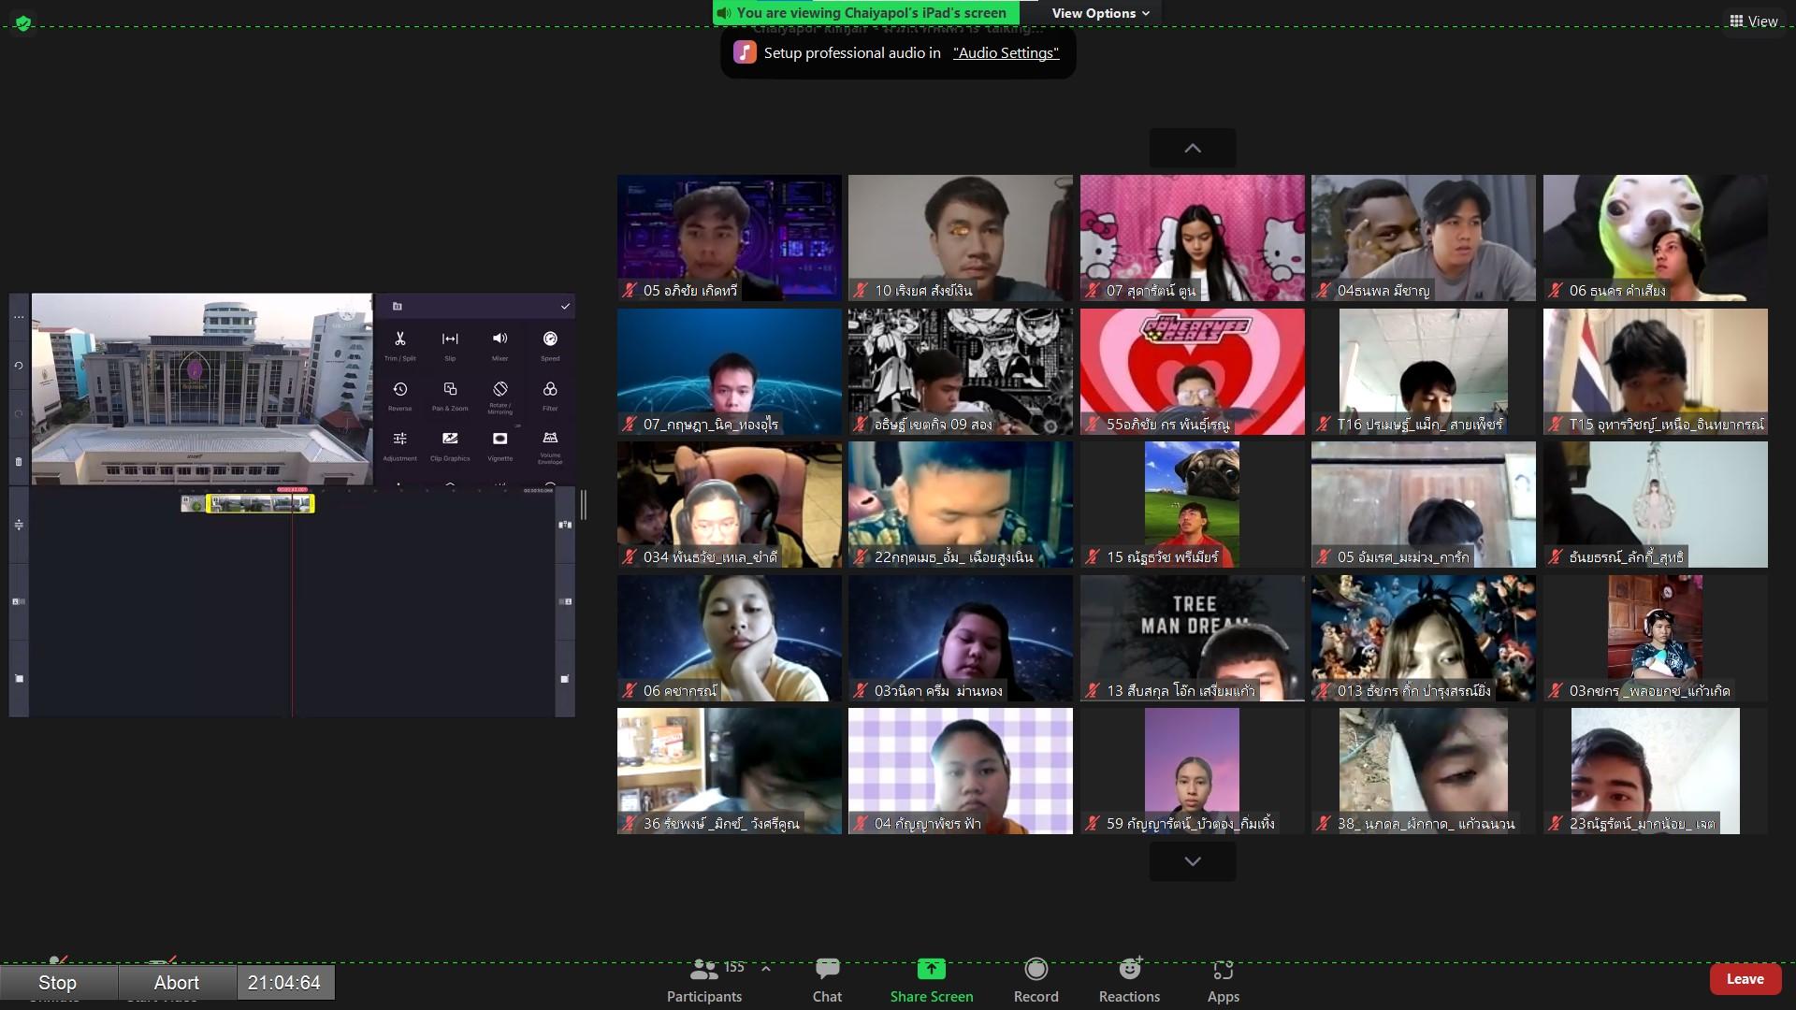The image size is (1796, 1010).
Task: Click the first gray clip on the timeline
Action: (x=193, y=504)
